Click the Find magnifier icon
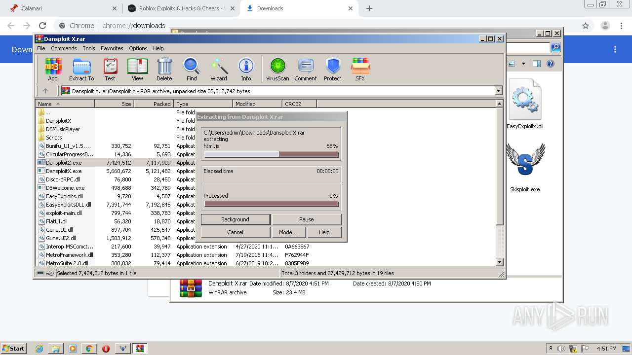Viewport: 632px width, 355px height. point(192,69)
